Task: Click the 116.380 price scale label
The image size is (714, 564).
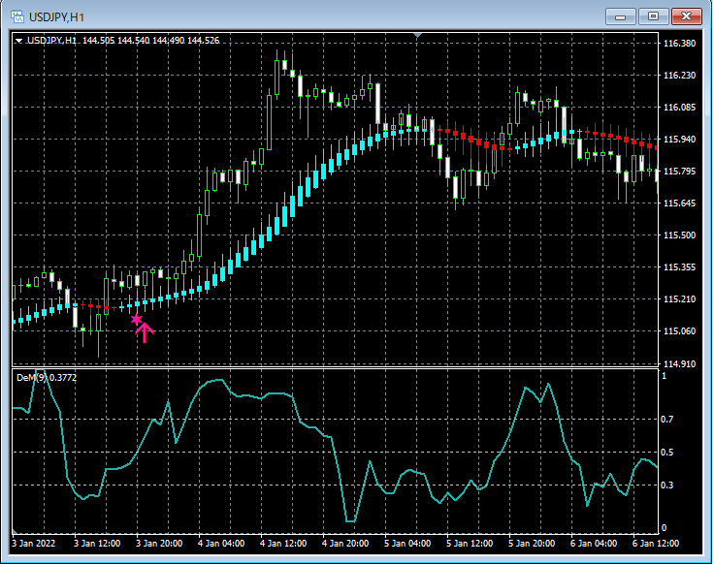Action: (680, 44)
